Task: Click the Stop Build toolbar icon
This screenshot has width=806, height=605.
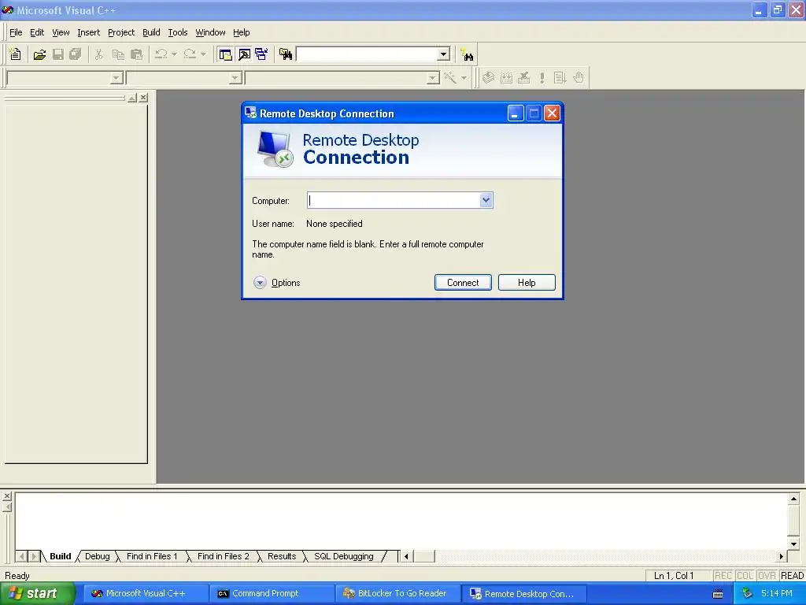Action: pos(523,78)
